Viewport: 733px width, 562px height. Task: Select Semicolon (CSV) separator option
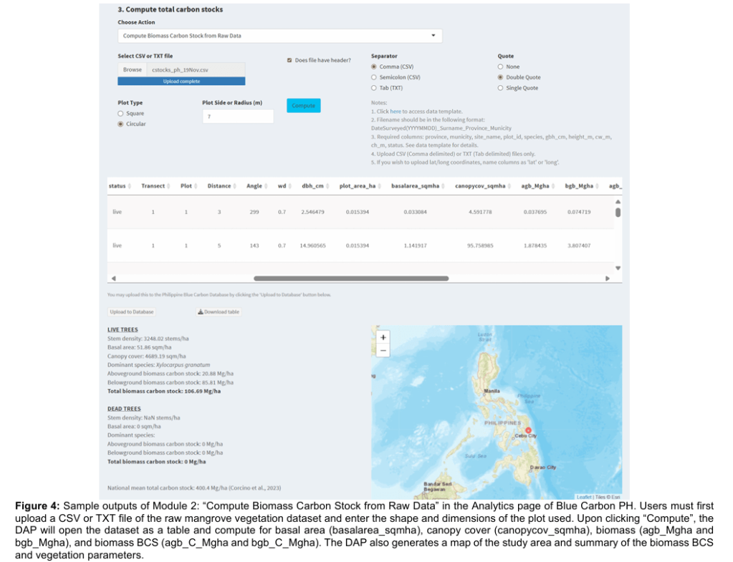pyautogui.click(x=373, y=77)
